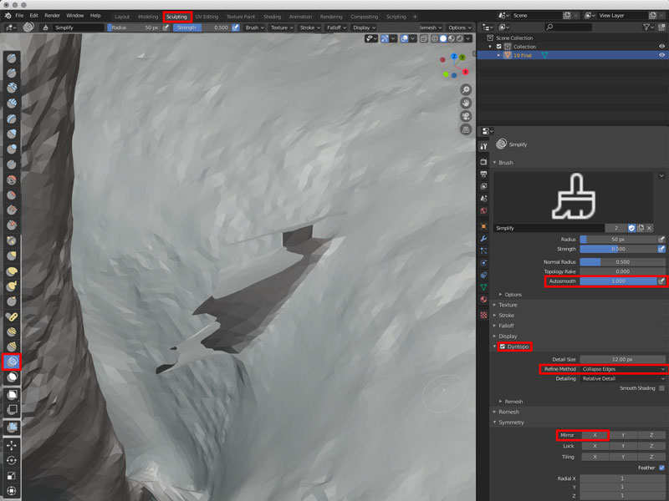Screen dimensions: 669x501
Task: Toggle Mirror X symmetry button
Action: 595,435
